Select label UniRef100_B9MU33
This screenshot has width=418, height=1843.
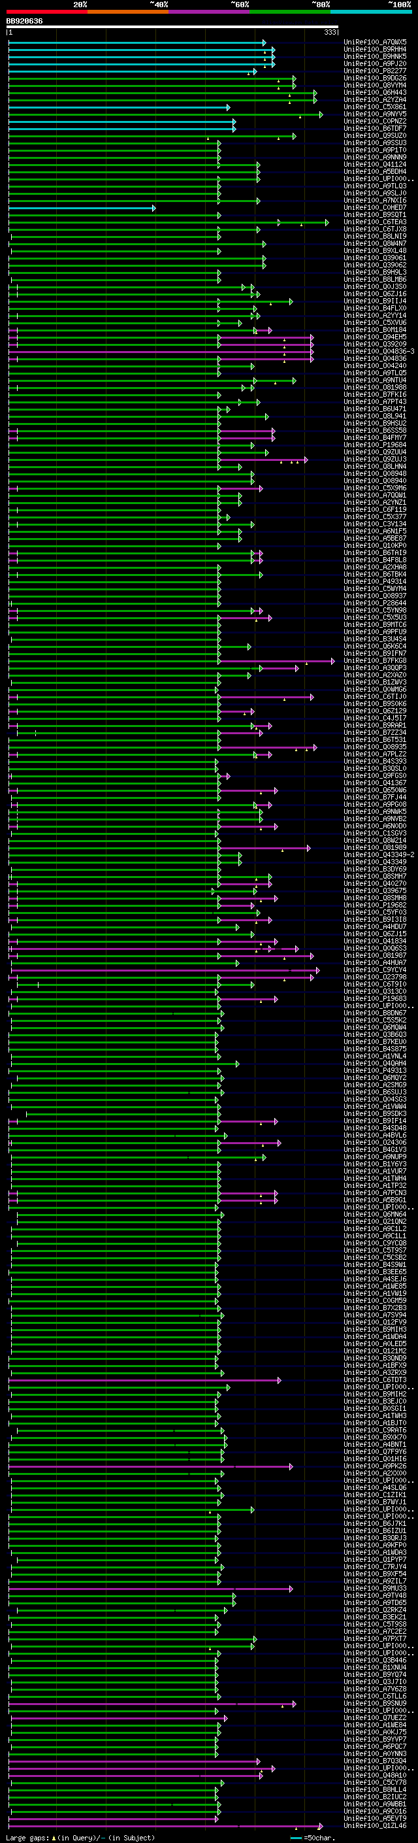pyautogui.click(x=375, y=1589)
